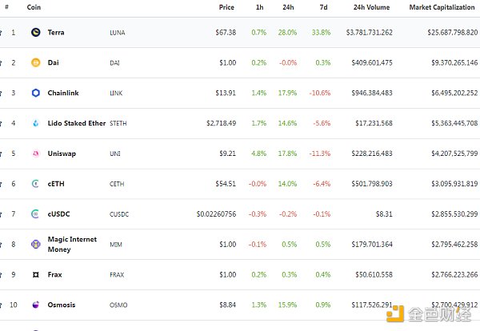Click cETH's price $54.51
The image size is (480, 331).
226,184
